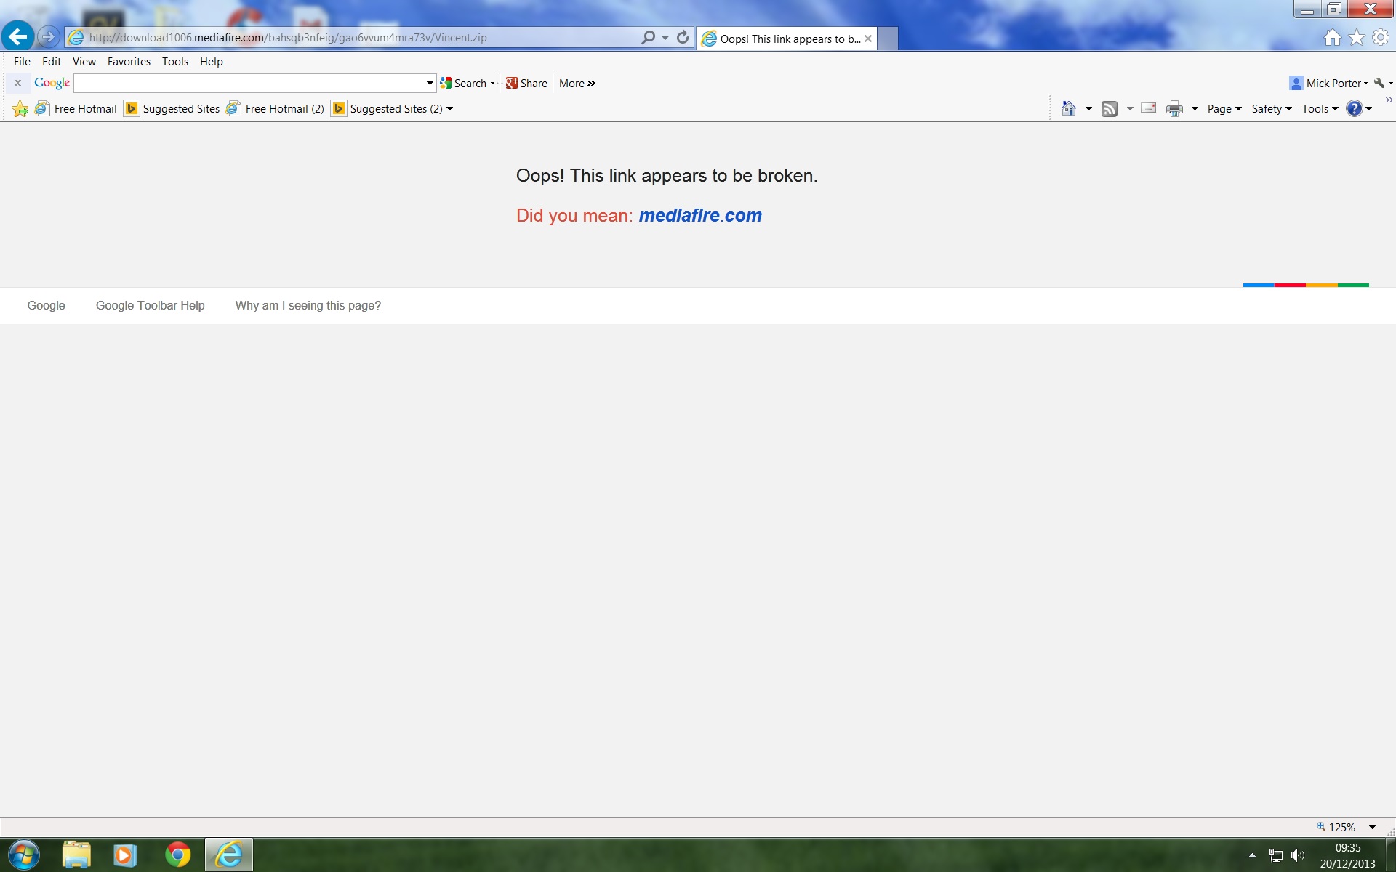Click the mediafire.com suggestion link
Image resolution: width=1396 pixels, height=872 pixels.
coord(700,216)
